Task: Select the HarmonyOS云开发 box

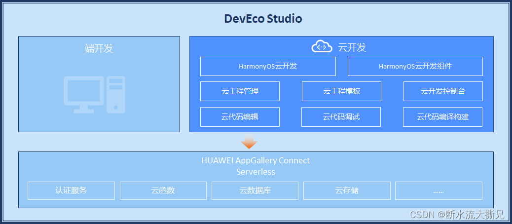Action: coord(268,66)
